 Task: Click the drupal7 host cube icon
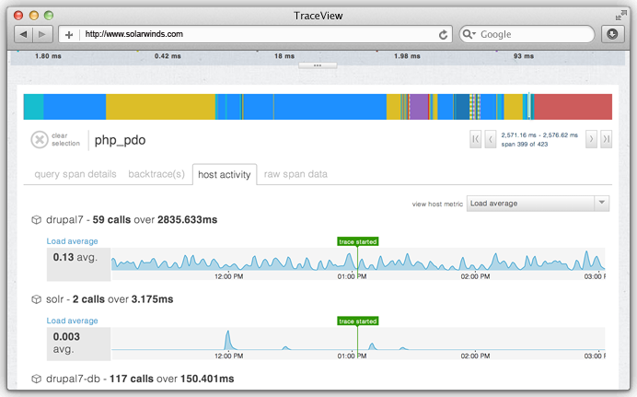click(x=37, y=220)
